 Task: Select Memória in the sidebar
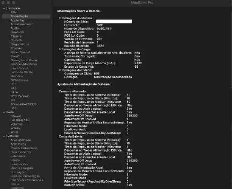click(17, 76)
